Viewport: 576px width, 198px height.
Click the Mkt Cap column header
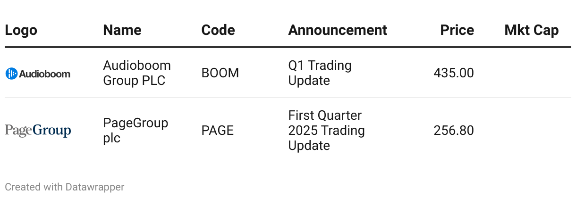tap(532, 30)
